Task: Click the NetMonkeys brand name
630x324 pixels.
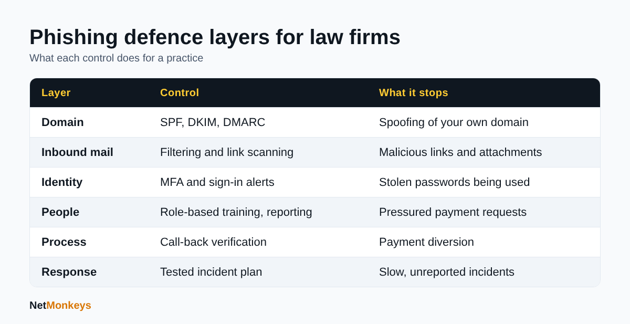Action: coord(60,305)
